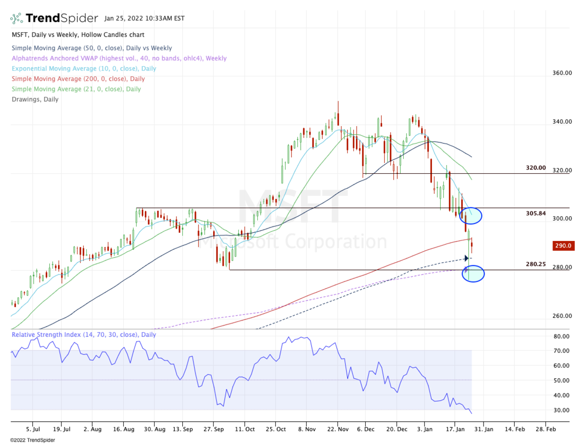Click the TrendSpider logo icon
The image size is (585, 445).
tap(16, 19)
